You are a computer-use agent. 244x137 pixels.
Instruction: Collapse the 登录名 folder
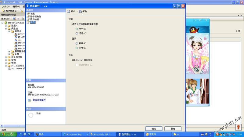pos(9,31)
